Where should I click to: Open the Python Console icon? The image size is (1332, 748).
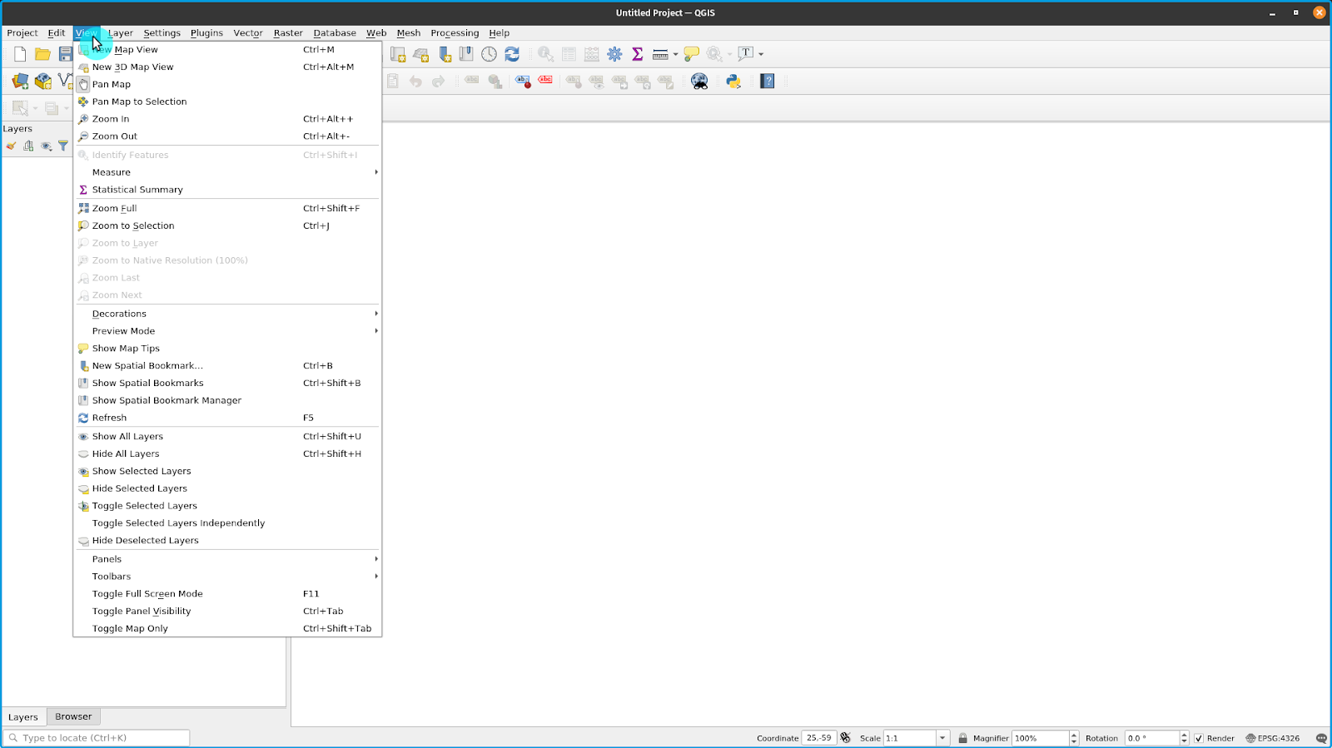[733, 81]
